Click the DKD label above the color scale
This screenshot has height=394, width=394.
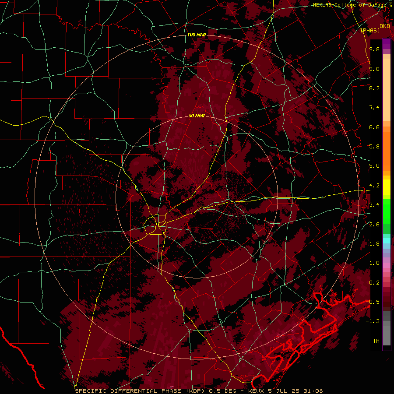[x=385, y=26]
